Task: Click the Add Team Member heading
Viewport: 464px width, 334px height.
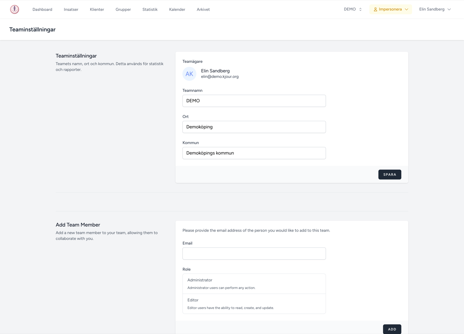Action: [78, 225]
